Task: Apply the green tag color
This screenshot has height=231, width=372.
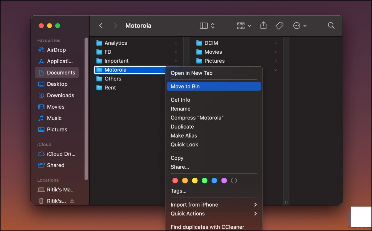Action: click(x=205, y=181)
